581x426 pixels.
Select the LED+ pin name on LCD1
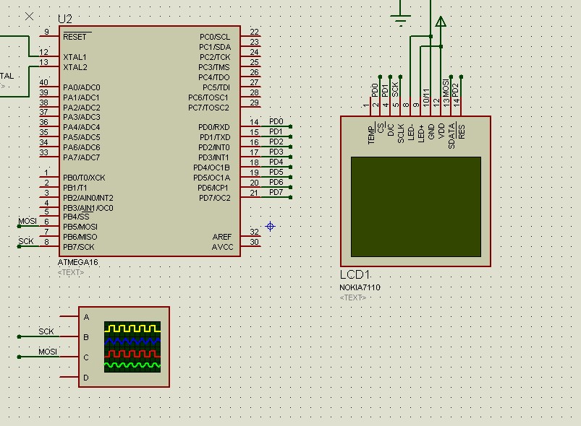[x=420, y=134]
